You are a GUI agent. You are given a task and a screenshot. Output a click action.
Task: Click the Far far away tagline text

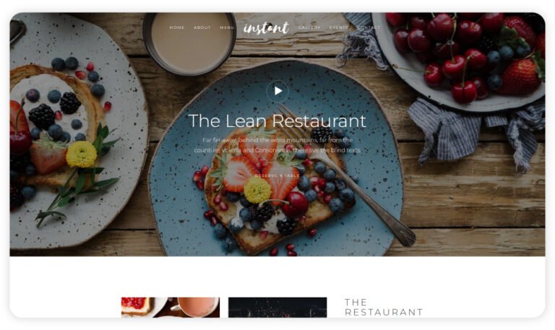click(277, 145)
